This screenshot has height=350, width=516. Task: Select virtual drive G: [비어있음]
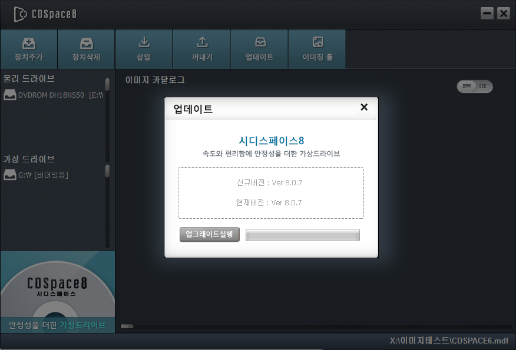[36, 175]
